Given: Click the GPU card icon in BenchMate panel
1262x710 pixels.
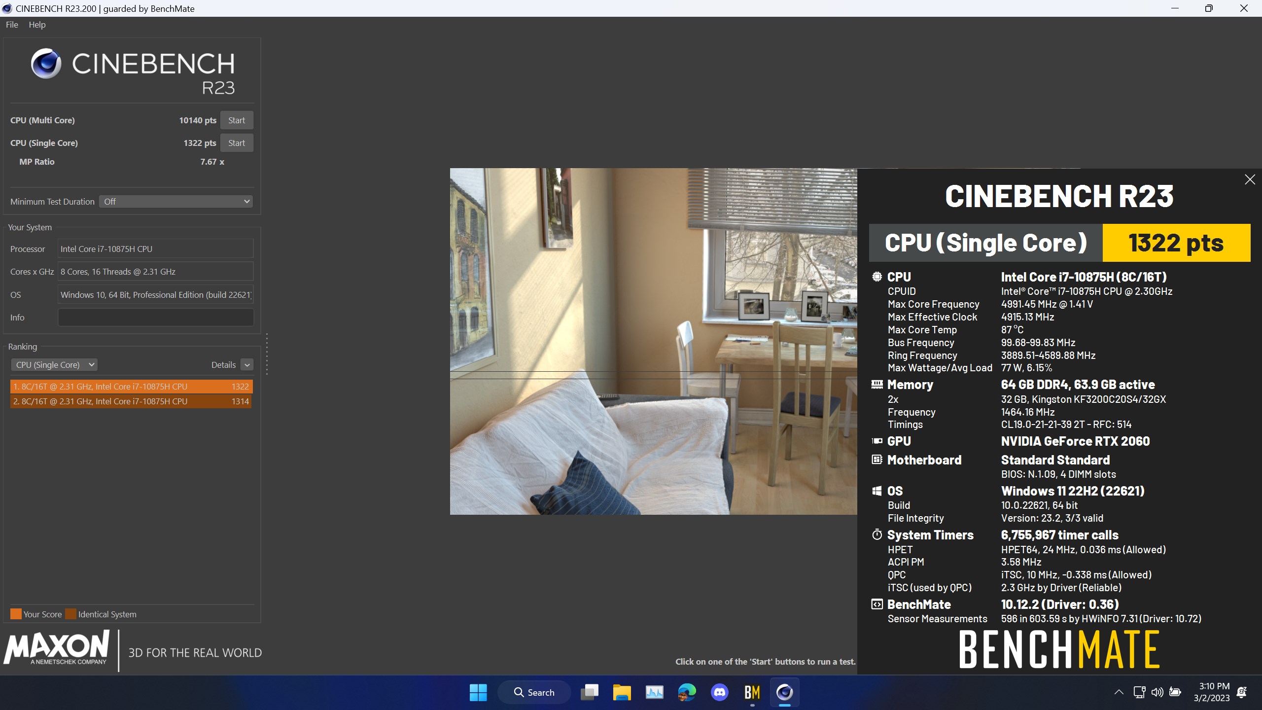Looking at the screenshot, I should tap(877, 441).
